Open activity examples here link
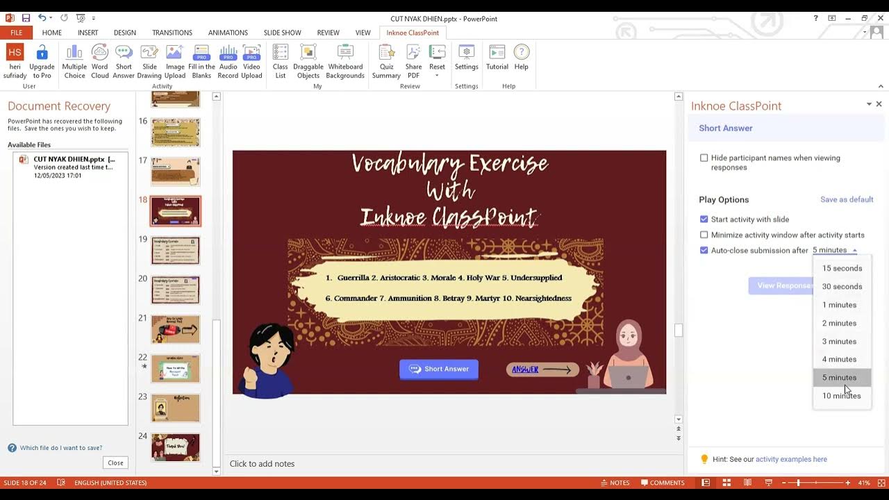 (791, 459)
